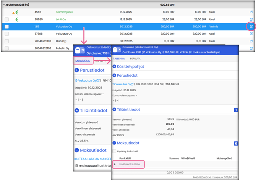Click TALLENNA to save the invoice
Image resolution: width=256 pixels, height=180 pixels.
click(x=120, y=59)
